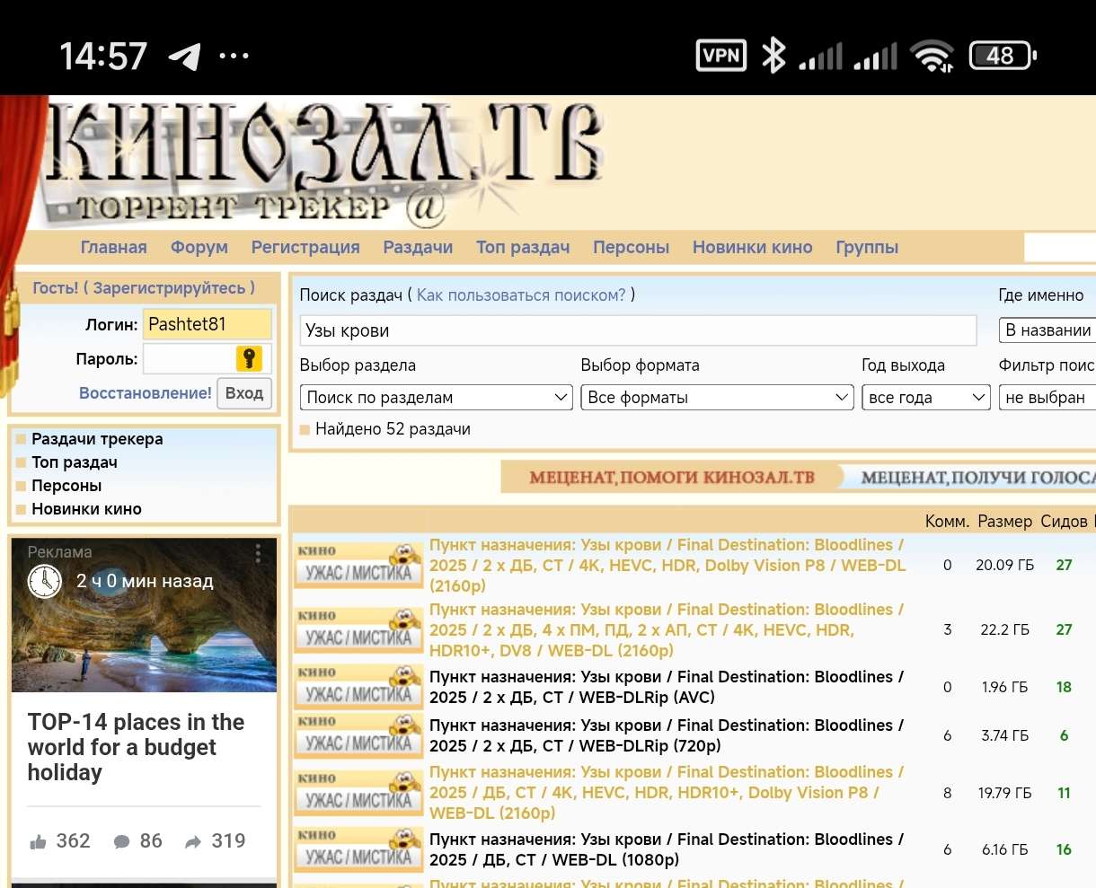The width and height of the screenshot is (1096, 888).
Task: Open the VPN status icon
Action: pos(721,56)
